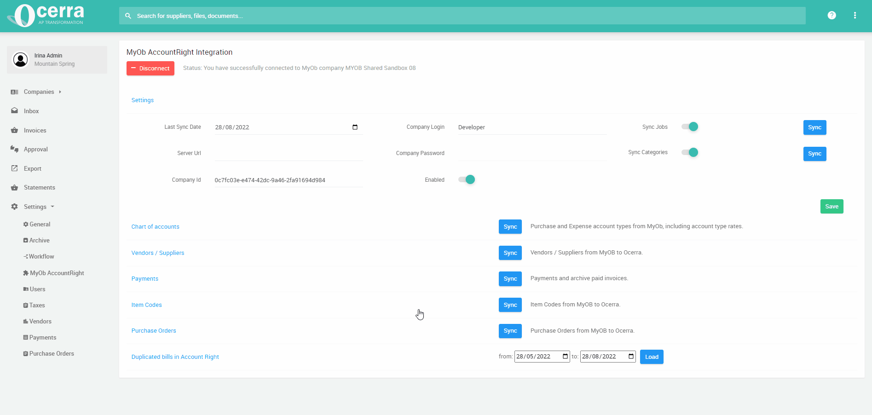This screenshot has height=415, width=872.
Task: Click Sync button beside Sync Categories
Action: 814,154
